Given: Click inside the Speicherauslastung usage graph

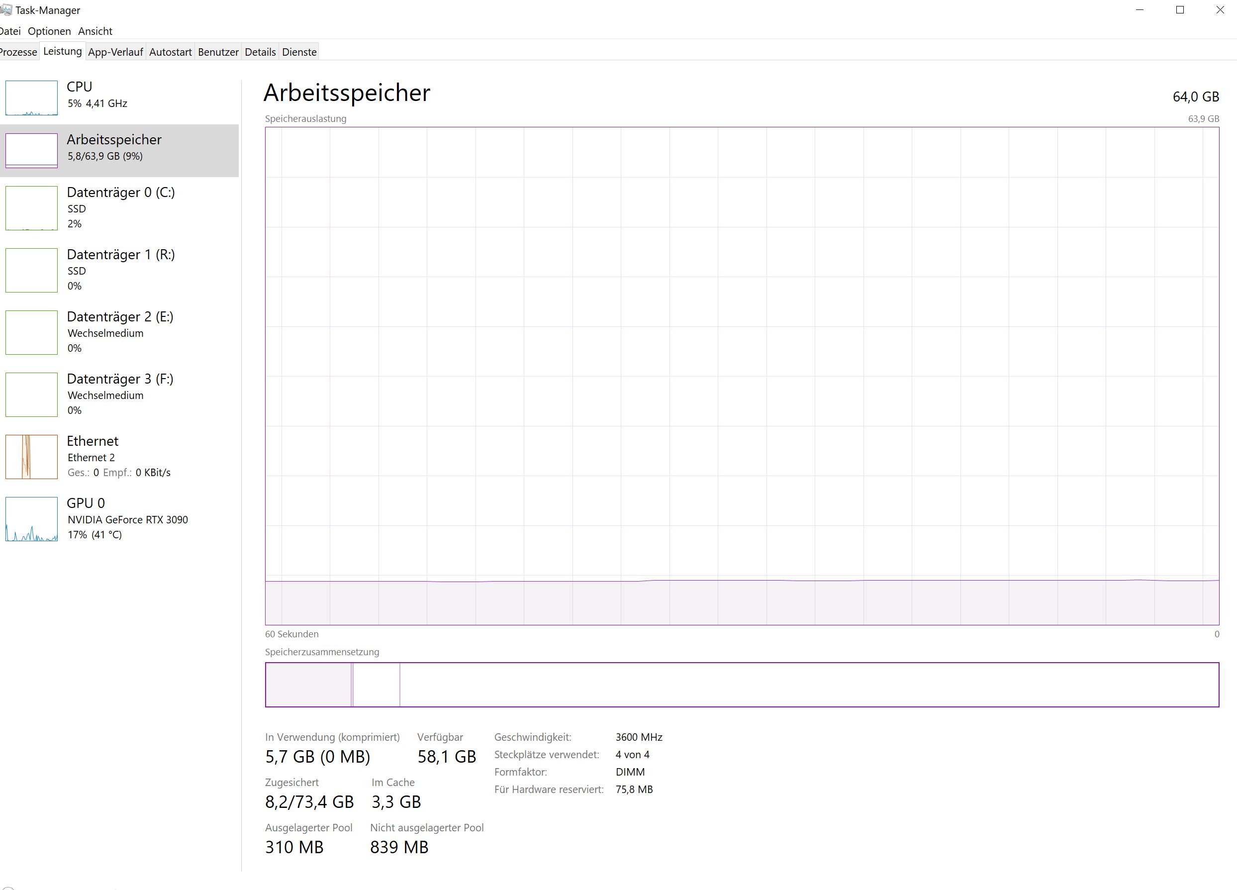Looking at the screenshot, I should (742, 376).
